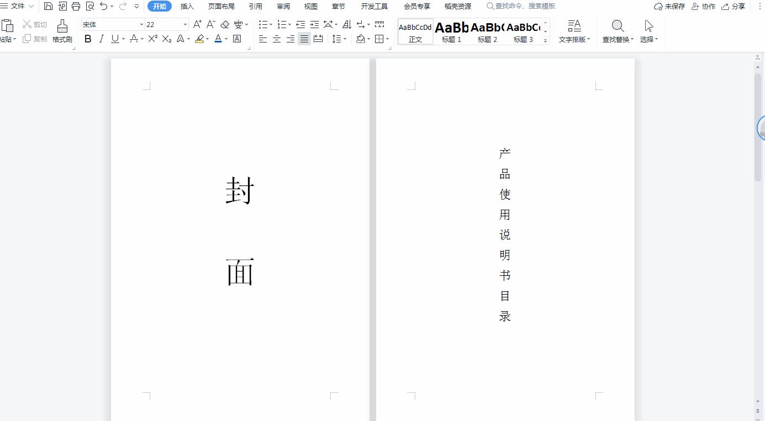Enable underline formatting

pyautogui.click(x=115, y=39)
